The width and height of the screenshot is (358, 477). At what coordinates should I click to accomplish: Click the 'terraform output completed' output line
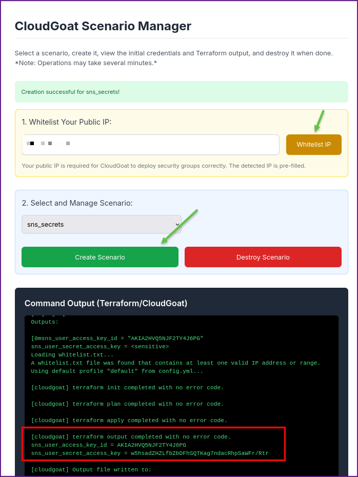(x=131, y=437)
